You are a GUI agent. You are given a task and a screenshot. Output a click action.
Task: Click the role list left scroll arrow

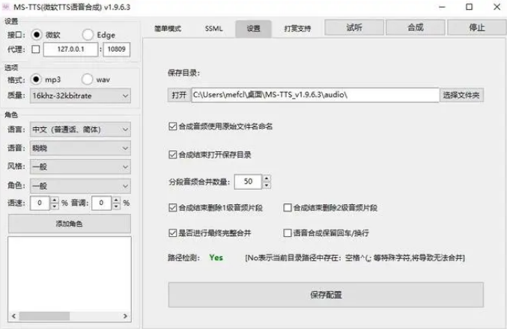(x=13, y=316)
